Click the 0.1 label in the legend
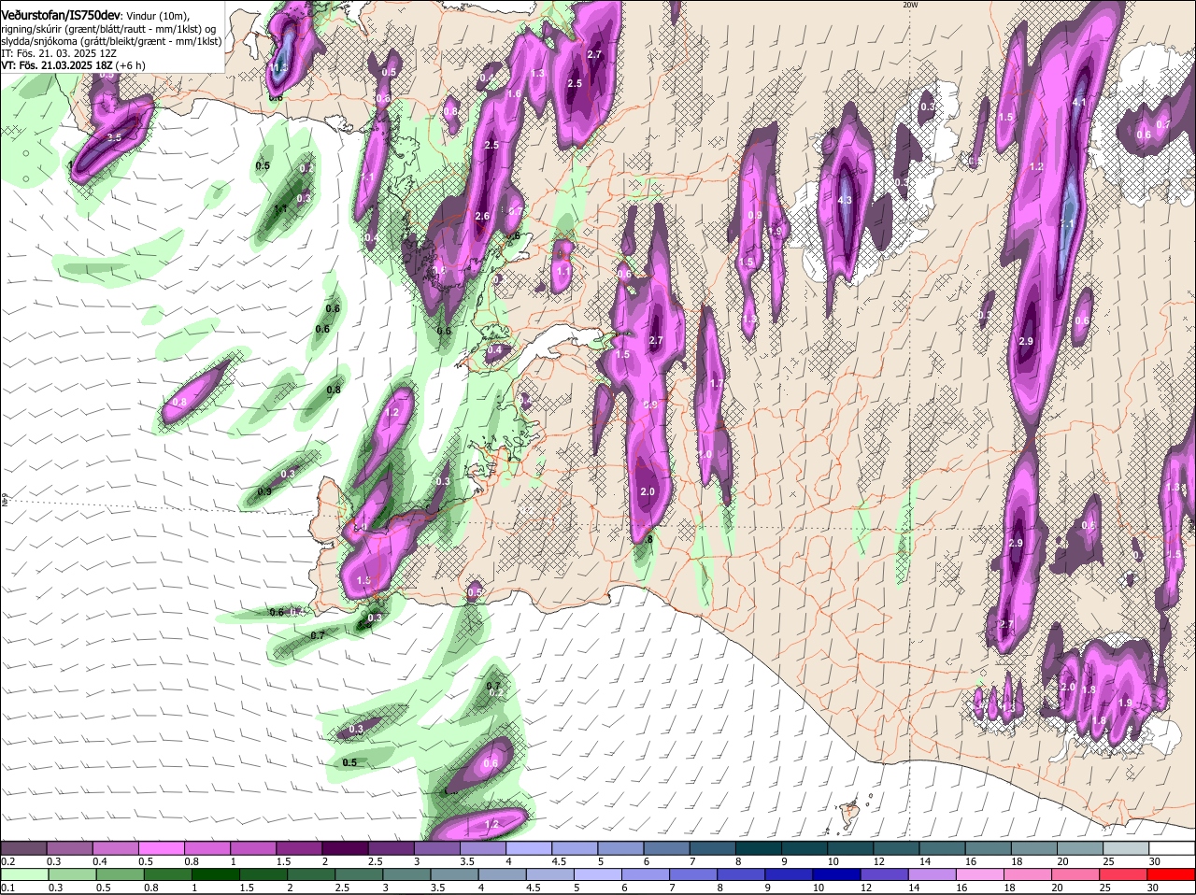1196x895 pixels. point(7,888)
